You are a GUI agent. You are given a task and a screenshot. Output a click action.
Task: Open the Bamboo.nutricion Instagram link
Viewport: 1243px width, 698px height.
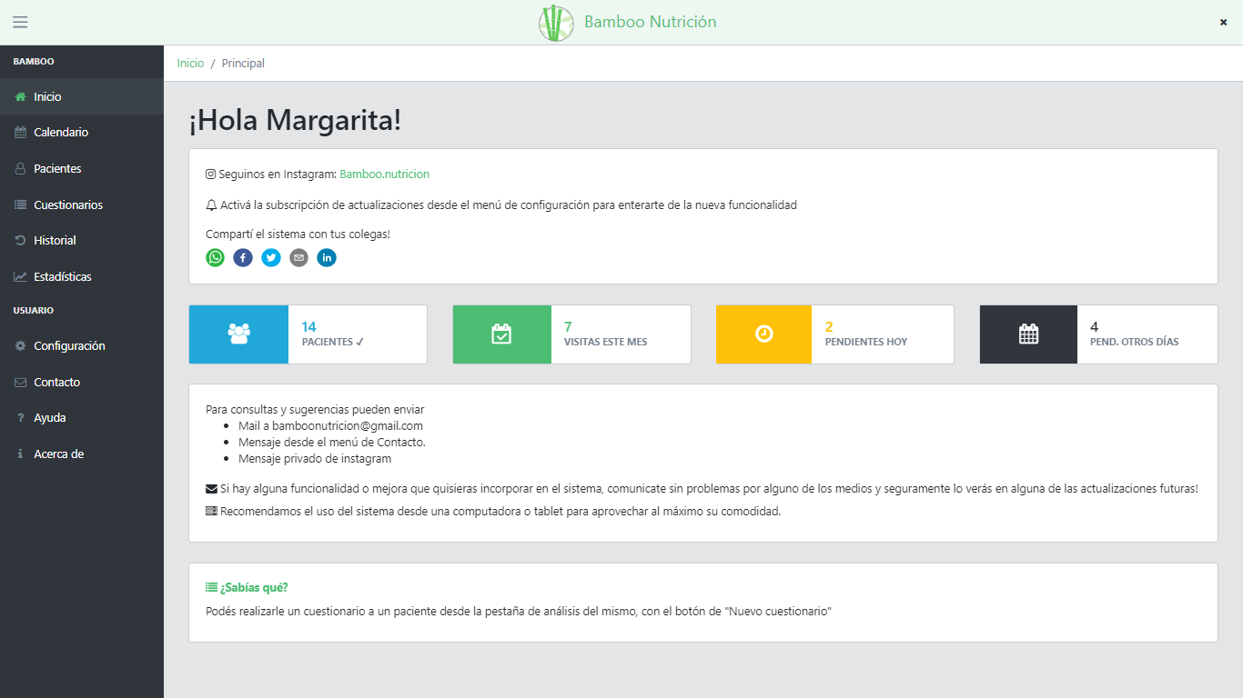tap(385, 174)
